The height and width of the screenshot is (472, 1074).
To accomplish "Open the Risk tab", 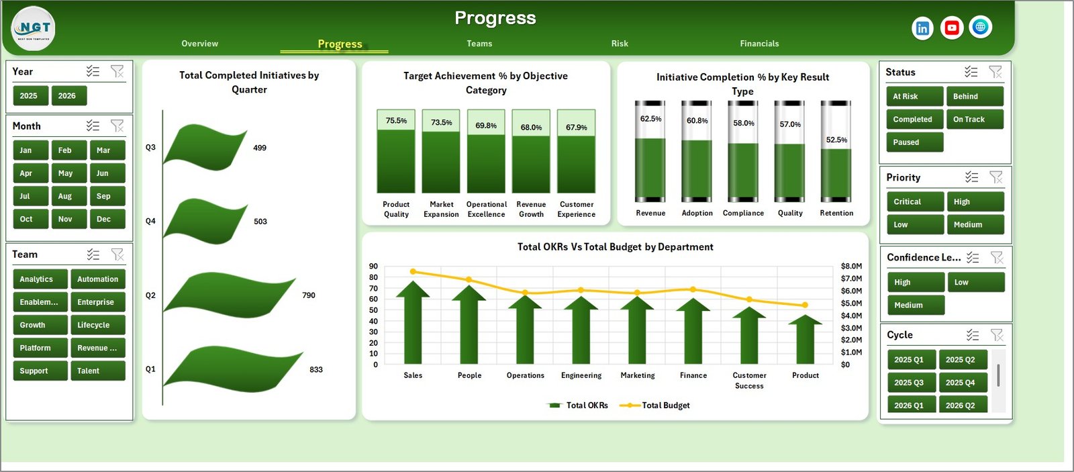I will 620,44.
